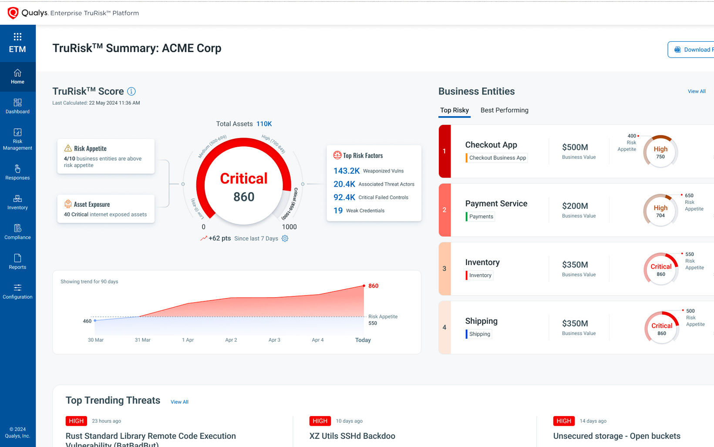Open the Rust Standard Library threat
714x447 pixels.
(151, 440)
